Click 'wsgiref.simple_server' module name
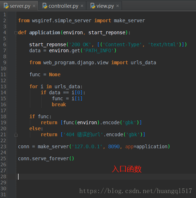 62,20
